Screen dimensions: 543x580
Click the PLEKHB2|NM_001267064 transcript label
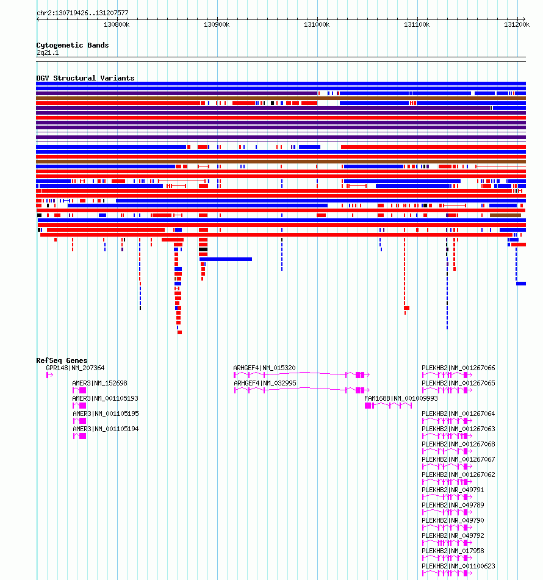tap(458, 414)
